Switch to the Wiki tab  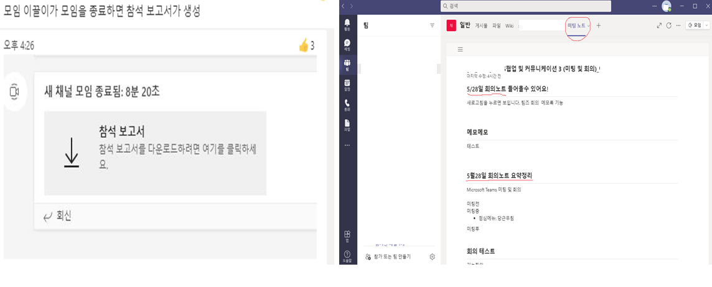click(510, 26)
